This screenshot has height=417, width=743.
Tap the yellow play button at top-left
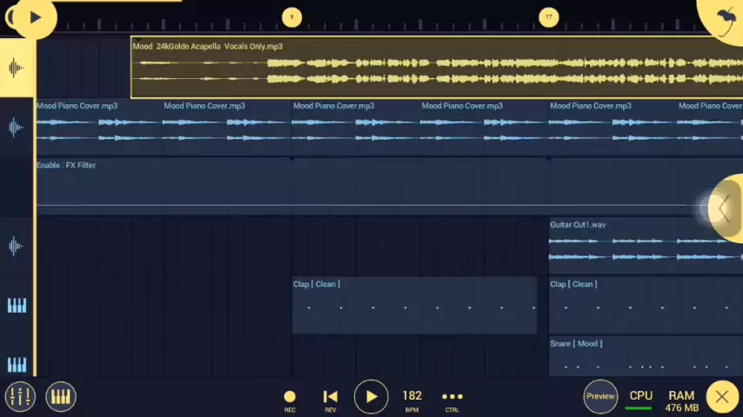click(35, 17)
